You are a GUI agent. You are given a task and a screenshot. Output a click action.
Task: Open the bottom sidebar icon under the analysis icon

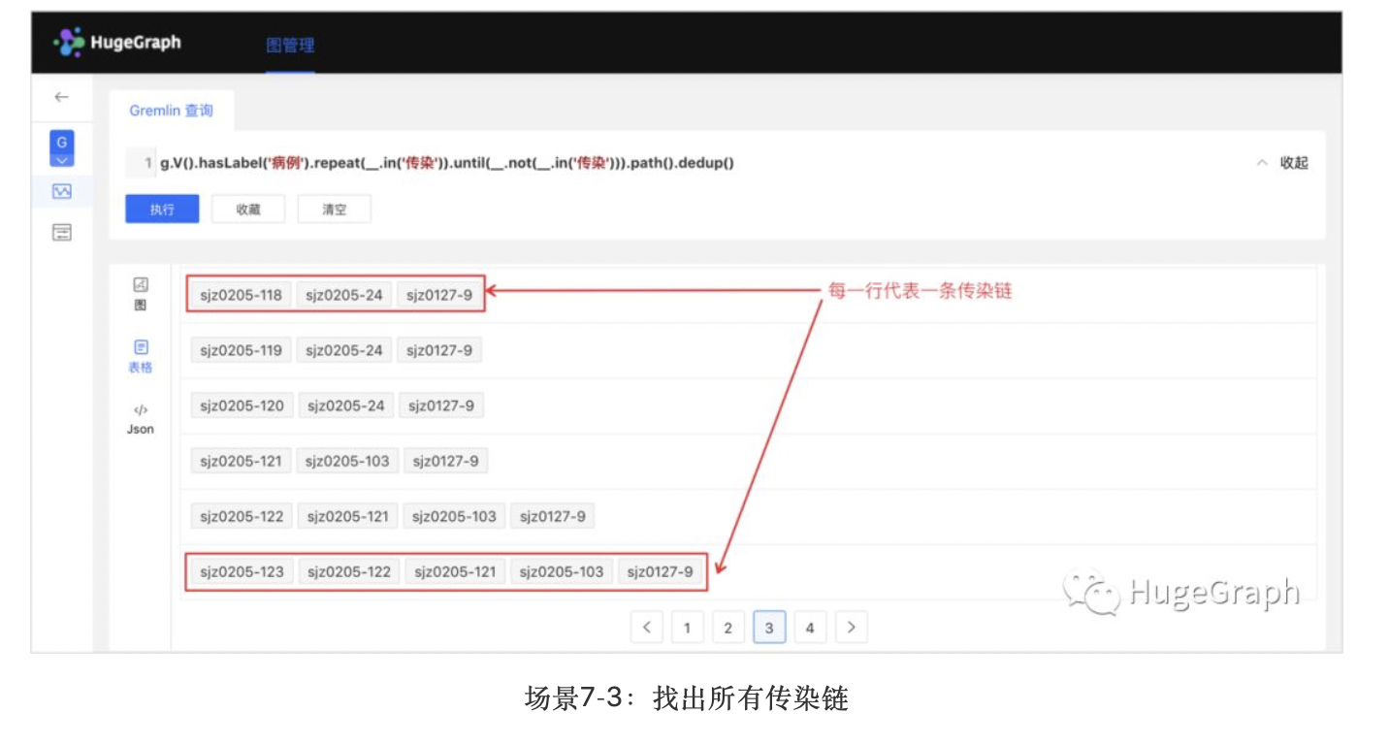pyautogui.click(x=62, y=233)
